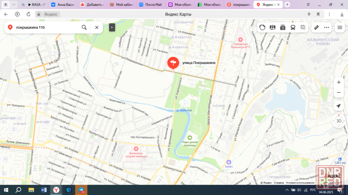
Task: Show photos layer camera icon
Action: pos(283,27)
